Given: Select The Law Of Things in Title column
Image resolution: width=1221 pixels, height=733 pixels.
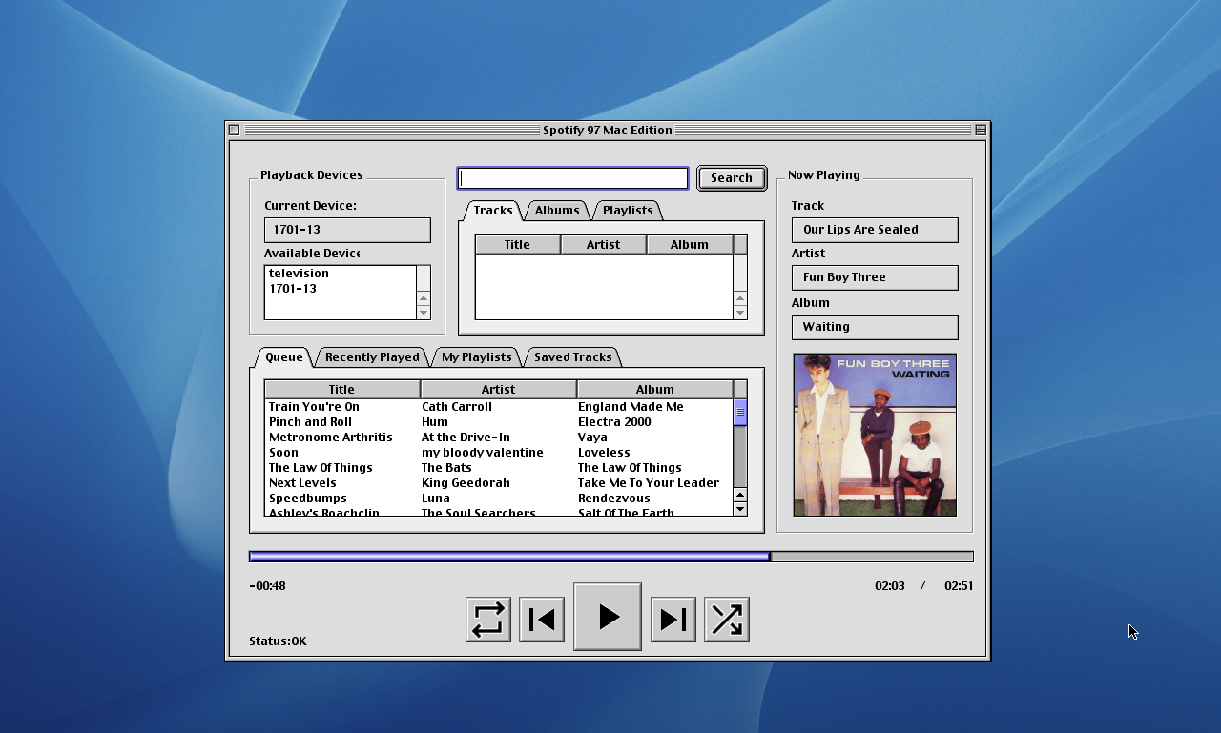Looking at the screenshot, I should (x=321, y=468).
